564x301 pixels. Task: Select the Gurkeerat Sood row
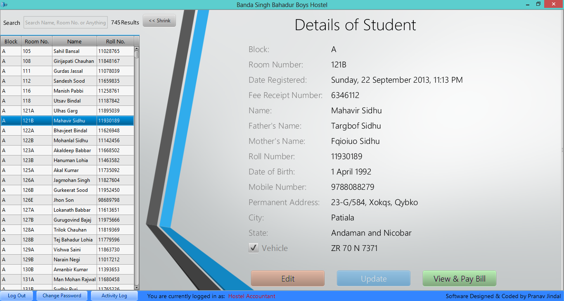[67, 190]
